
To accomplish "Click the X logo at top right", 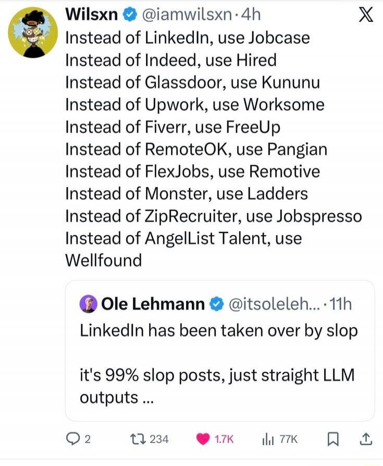I will [x=366, y=15].
